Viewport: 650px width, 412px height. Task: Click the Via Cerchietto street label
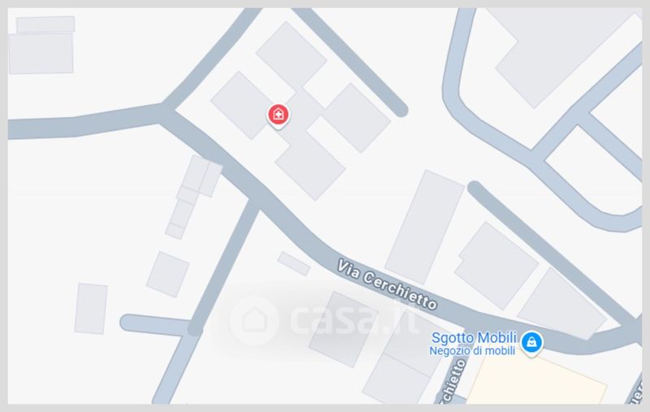pos(387,284)
